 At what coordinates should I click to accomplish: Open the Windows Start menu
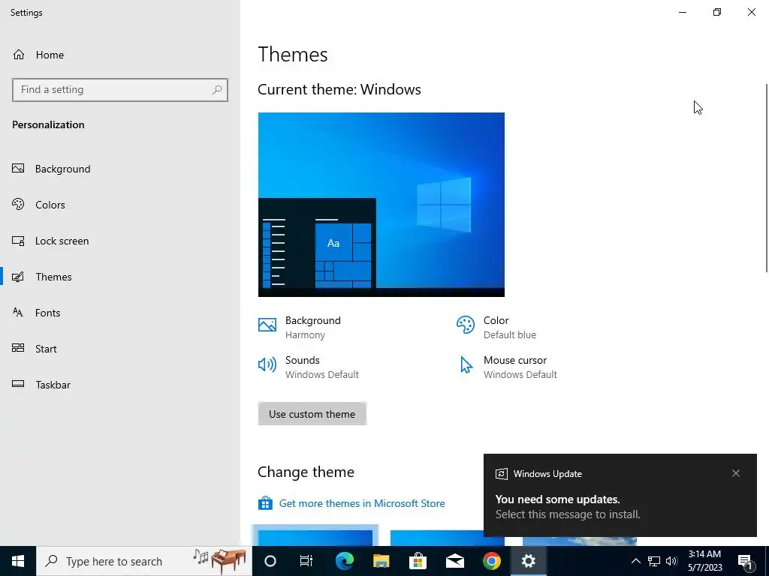[18, 561]
